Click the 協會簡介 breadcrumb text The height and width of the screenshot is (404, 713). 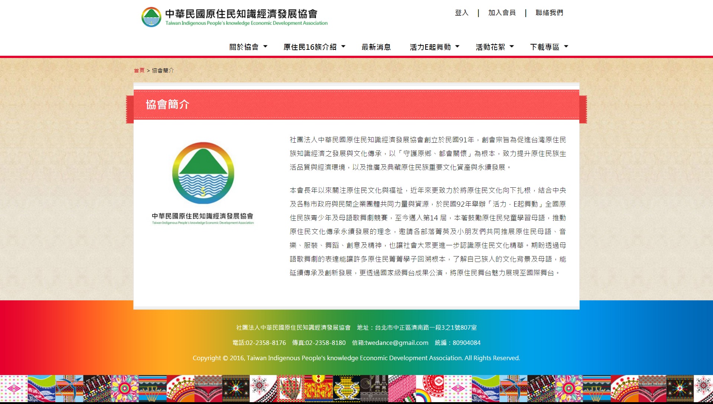point(163,70)
